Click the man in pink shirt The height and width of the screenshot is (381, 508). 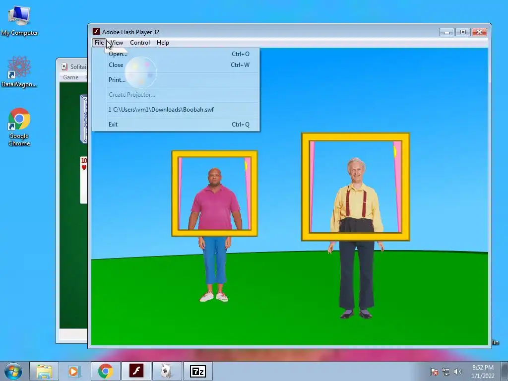[x=215, y=235]
